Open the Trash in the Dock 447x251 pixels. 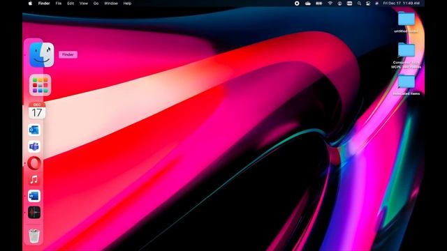coord(34,236)
